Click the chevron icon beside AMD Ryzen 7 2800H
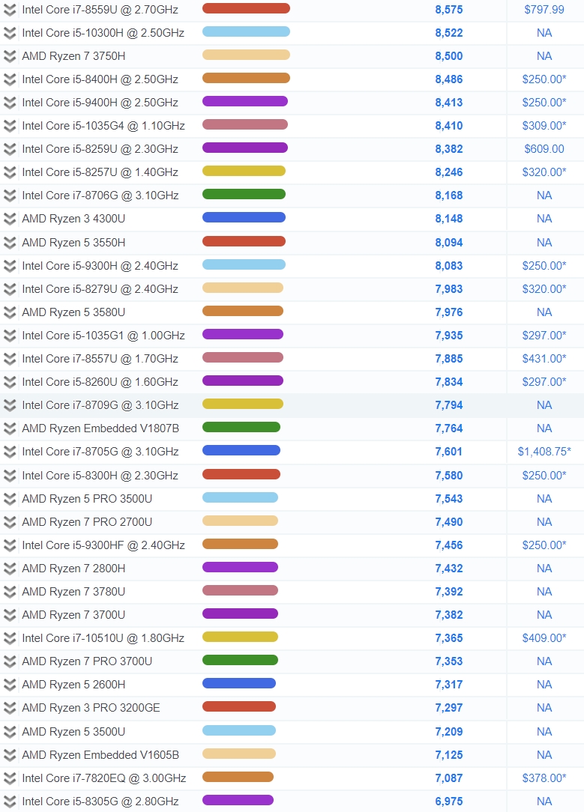 click(10, 569)
